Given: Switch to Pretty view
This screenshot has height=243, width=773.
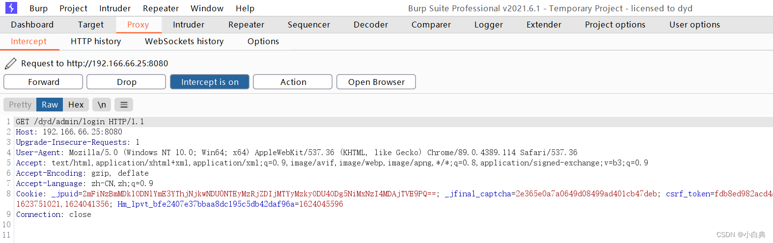Looking at the screenshot, I should pyautogui.click(x=20, y=105).
